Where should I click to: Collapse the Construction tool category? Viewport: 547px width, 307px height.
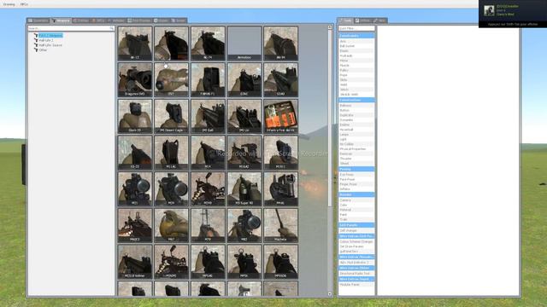pyautogui.click(x=356, y=100)
